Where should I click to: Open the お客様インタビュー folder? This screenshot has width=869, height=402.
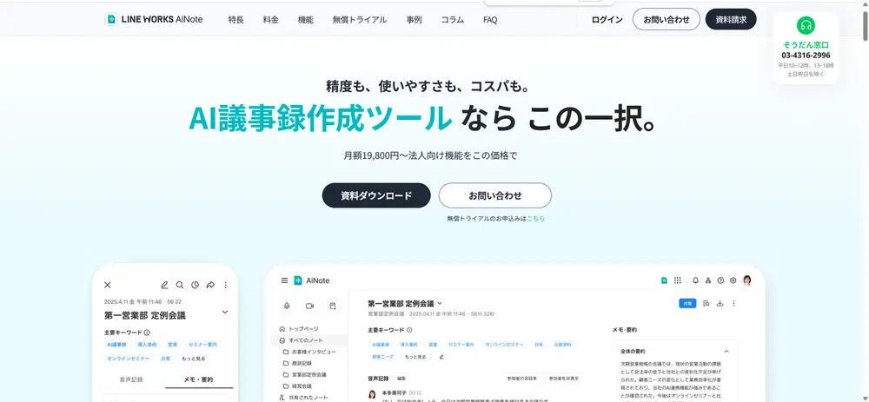(309, 352)
